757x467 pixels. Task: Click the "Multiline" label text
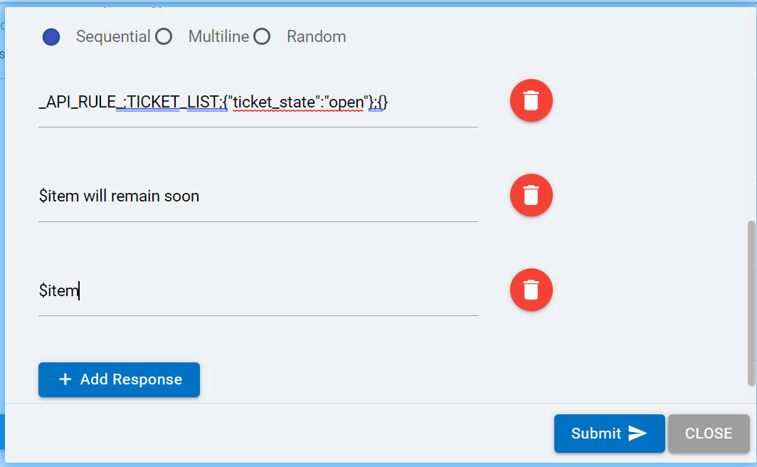218,37
